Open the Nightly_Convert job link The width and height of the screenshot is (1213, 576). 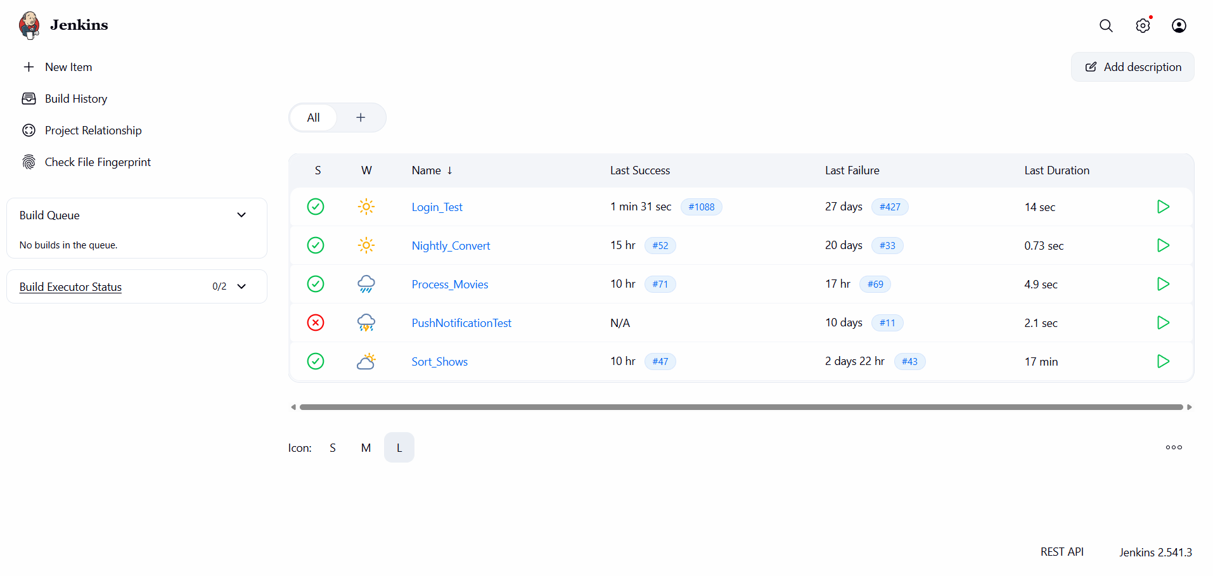coord(451,246)
